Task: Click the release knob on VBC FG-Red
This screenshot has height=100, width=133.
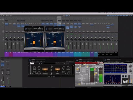Action: pyautogui.click(x=39, y=72)
